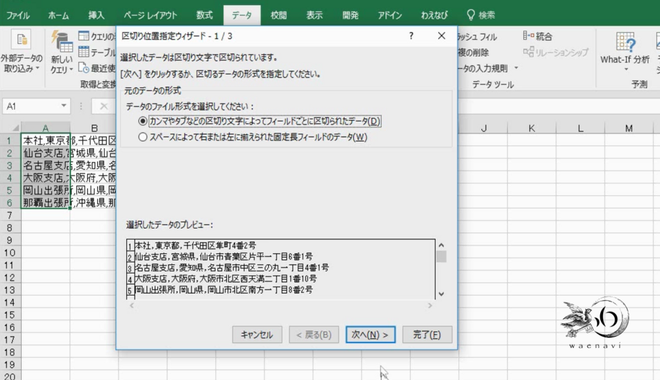660x380 pixels.
Task: Switch to the 校閲 tab
Action: pyautogui.click(x=278, y=15)
